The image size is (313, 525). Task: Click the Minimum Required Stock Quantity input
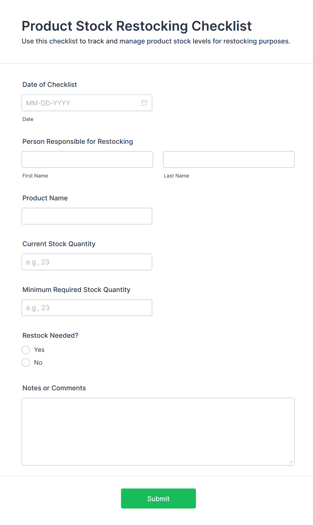click(x=87, y=308)
